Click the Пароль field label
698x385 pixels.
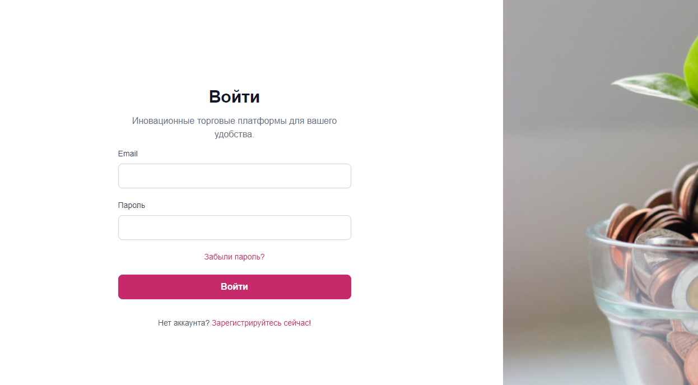[132, 205]
